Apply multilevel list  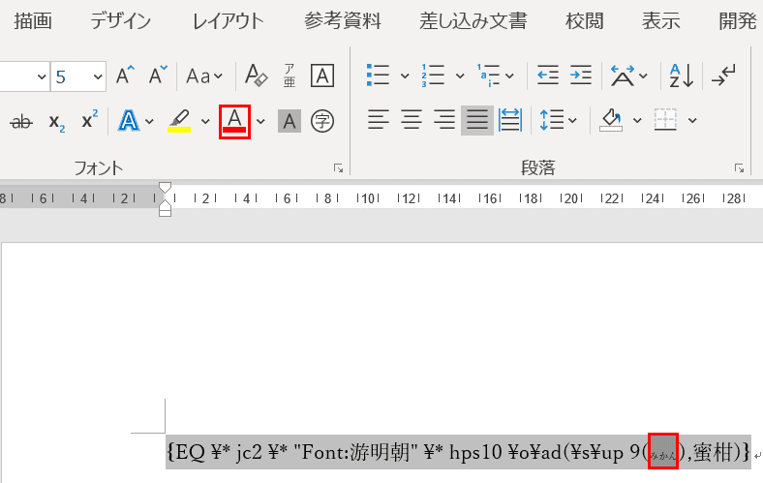pos(488,75)
